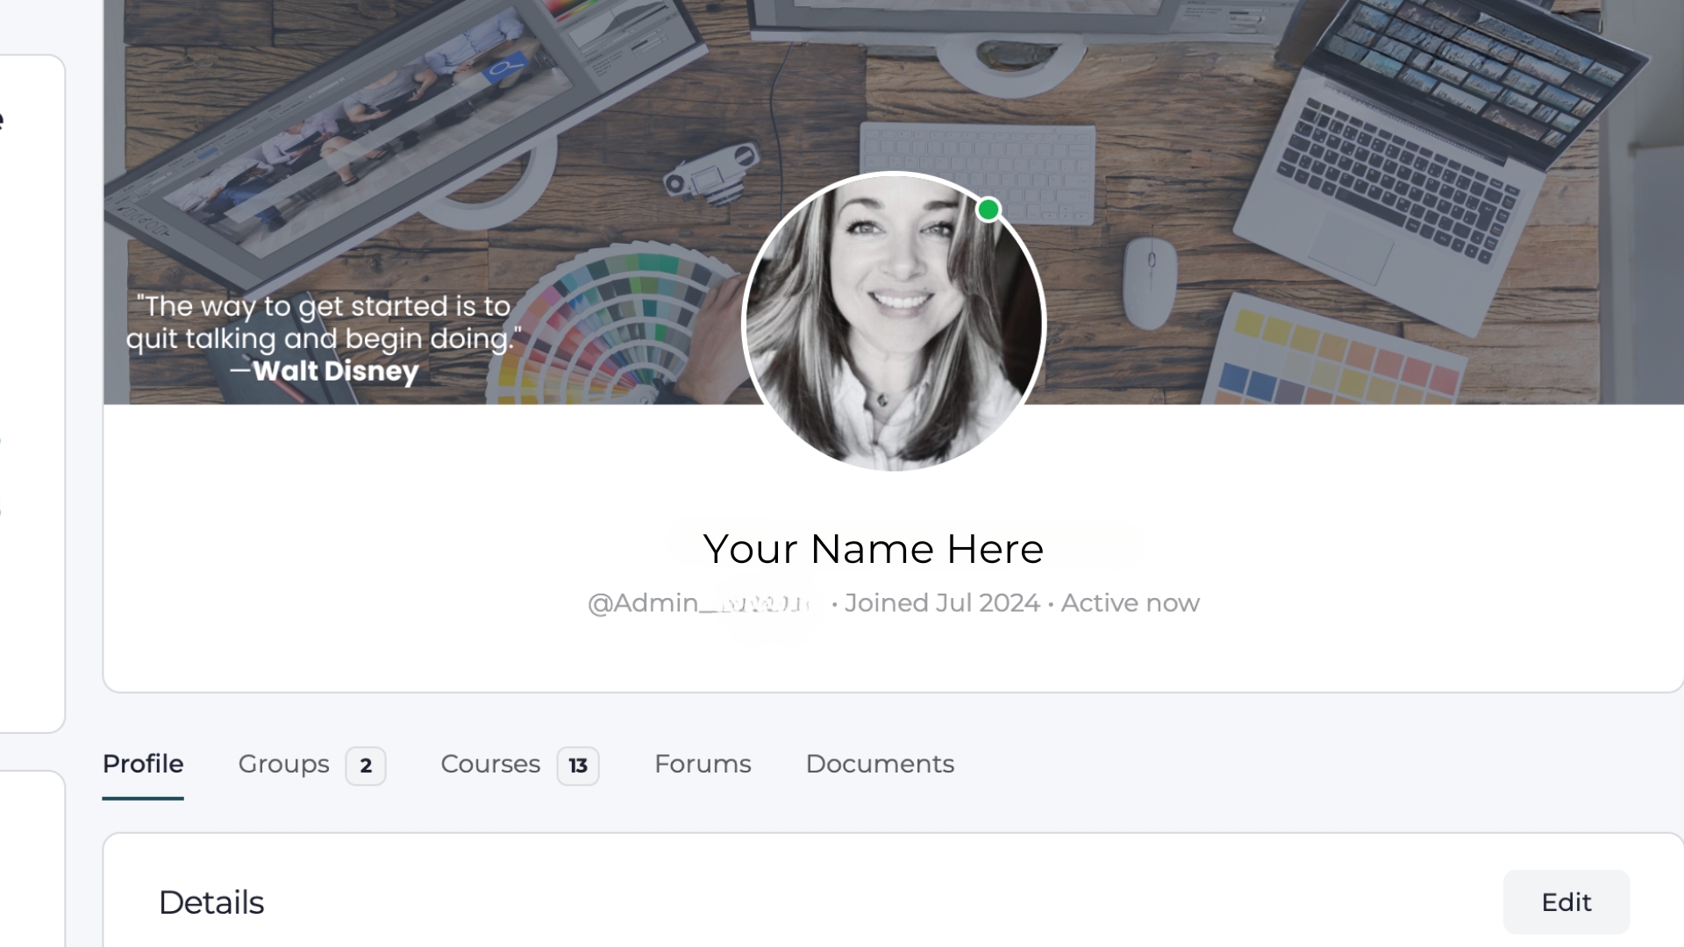Click the white mouse in cover photo
This screenshot has height=947, width=1684.
(1150, 282)
